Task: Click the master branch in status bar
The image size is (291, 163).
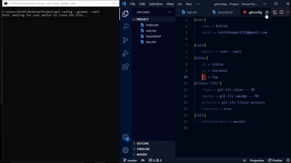Action: (x=130, y=160)
